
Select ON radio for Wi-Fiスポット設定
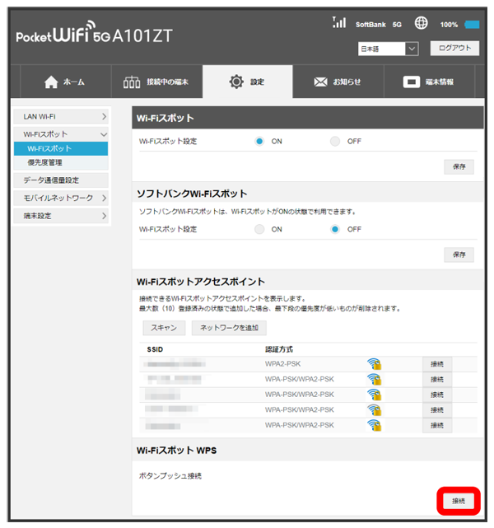(x=259, y=141)
